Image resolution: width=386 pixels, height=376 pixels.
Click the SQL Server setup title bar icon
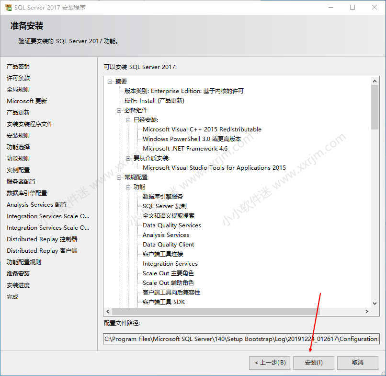[x=8, y=7]
